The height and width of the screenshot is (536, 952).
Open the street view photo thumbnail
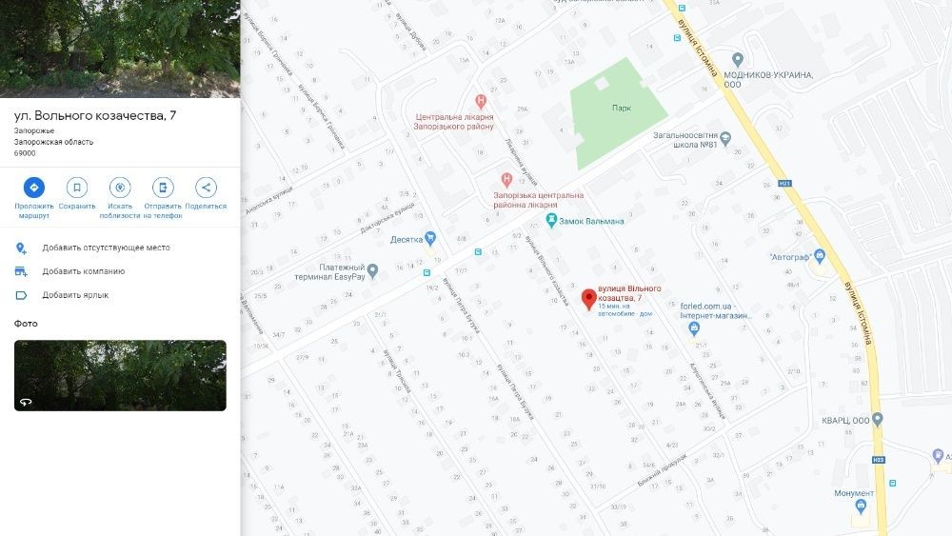pyautogui.click(x=120, y=375)
